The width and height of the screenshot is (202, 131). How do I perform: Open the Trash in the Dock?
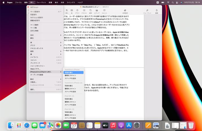[x=191, y=125]
